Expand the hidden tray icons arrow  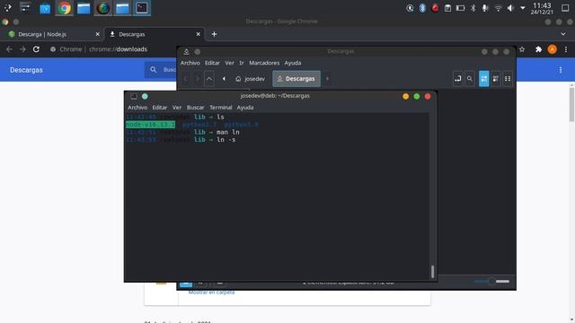click(x=523, y=8)
